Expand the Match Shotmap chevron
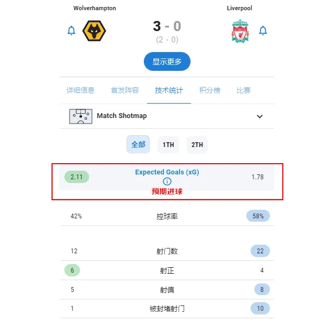 pyautogui.click(x=260, y=116)
